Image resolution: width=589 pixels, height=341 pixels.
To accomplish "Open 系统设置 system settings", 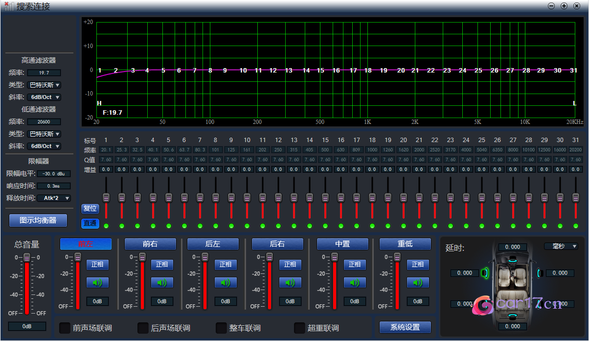I will click(405, 327).
